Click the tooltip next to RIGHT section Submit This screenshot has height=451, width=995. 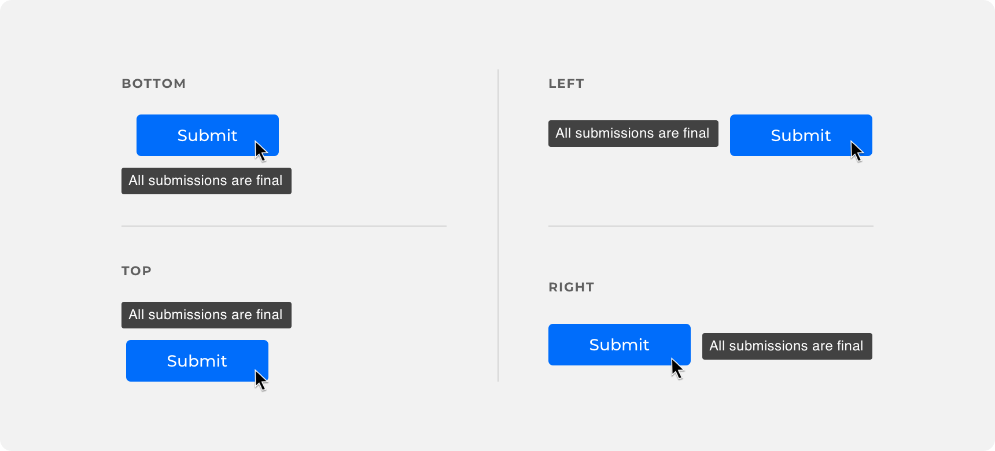point(787,346)
